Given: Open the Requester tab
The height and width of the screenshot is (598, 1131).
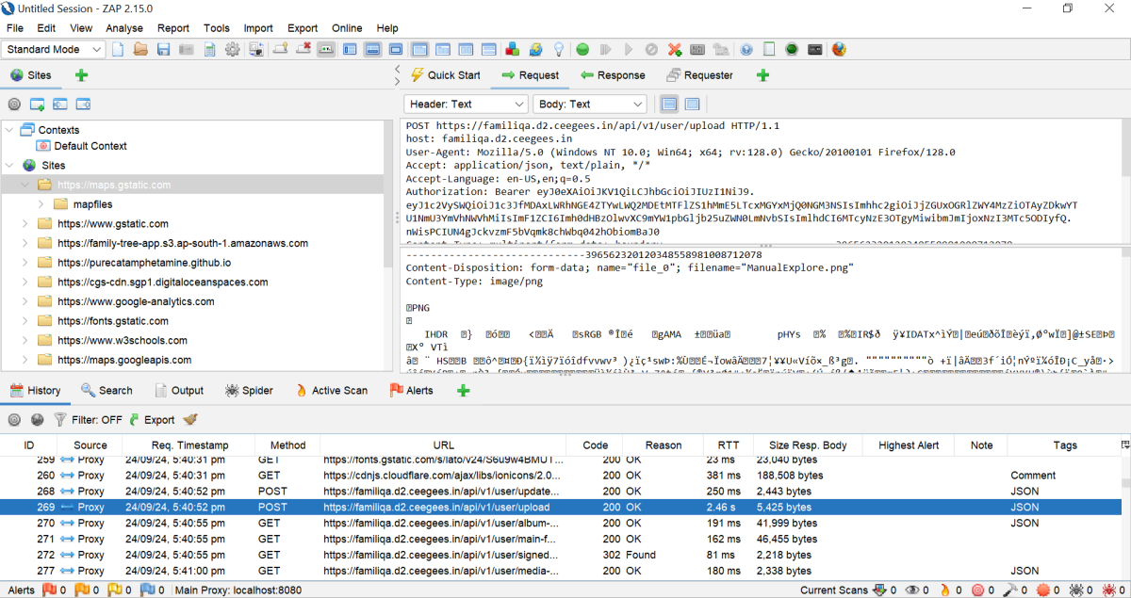Looking at the screenshot, I should (x=698, y=75).
